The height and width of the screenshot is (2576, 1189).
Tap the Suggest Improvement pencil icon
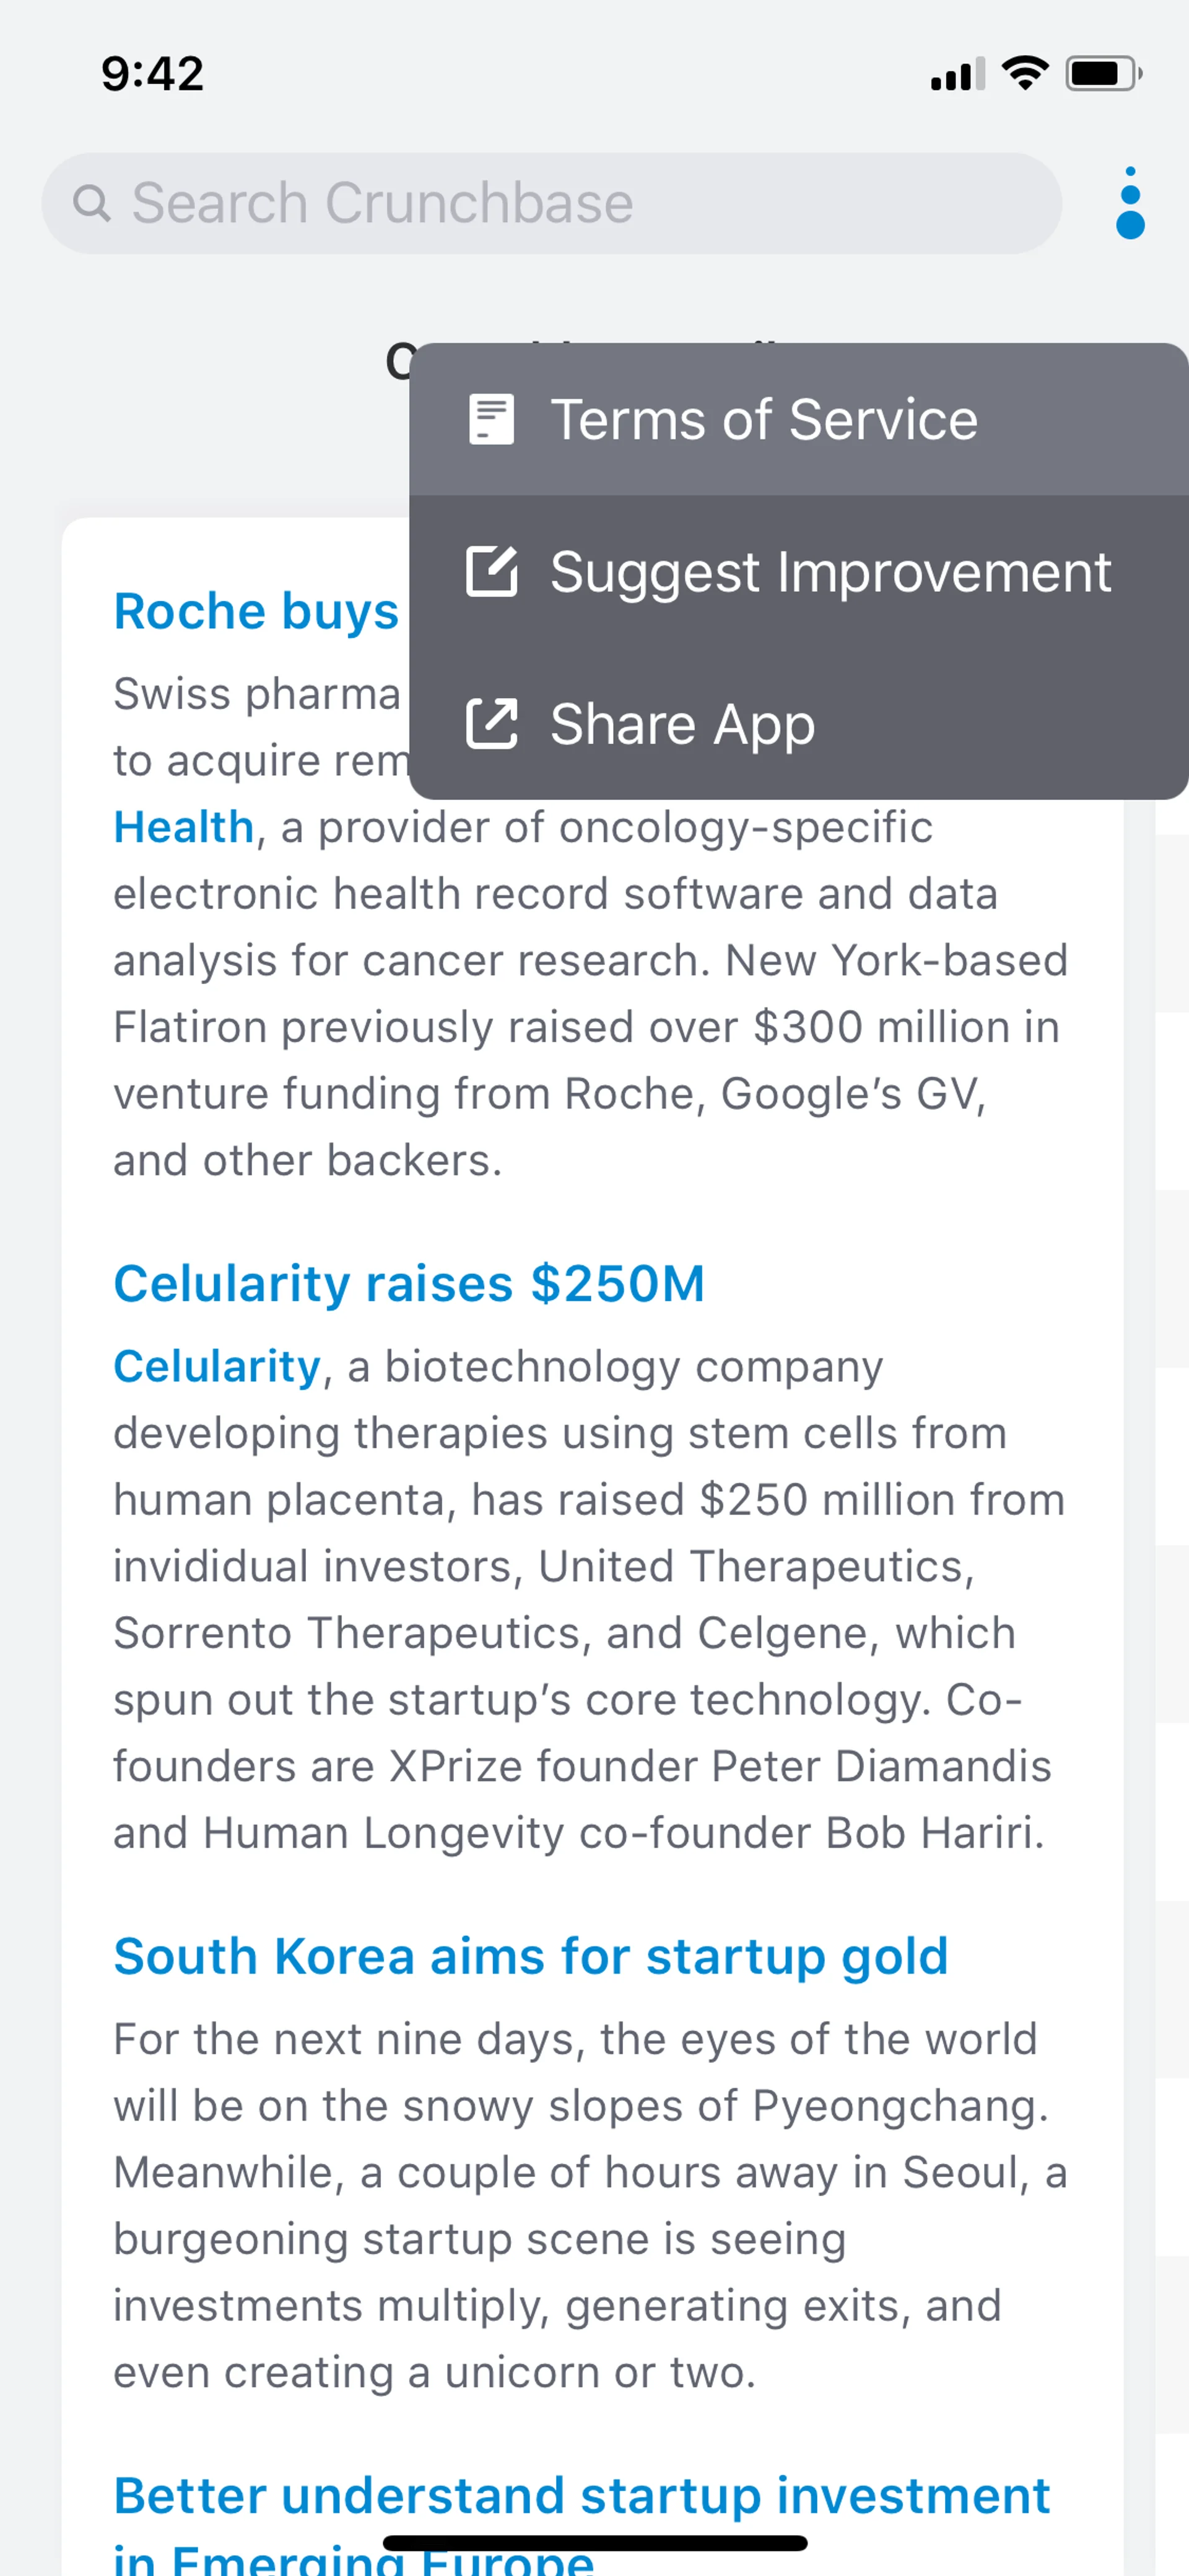point(490,572)
